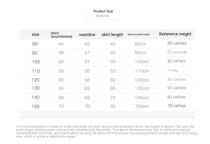
Task: Select size 120 row label
Action: click(35, 80)
